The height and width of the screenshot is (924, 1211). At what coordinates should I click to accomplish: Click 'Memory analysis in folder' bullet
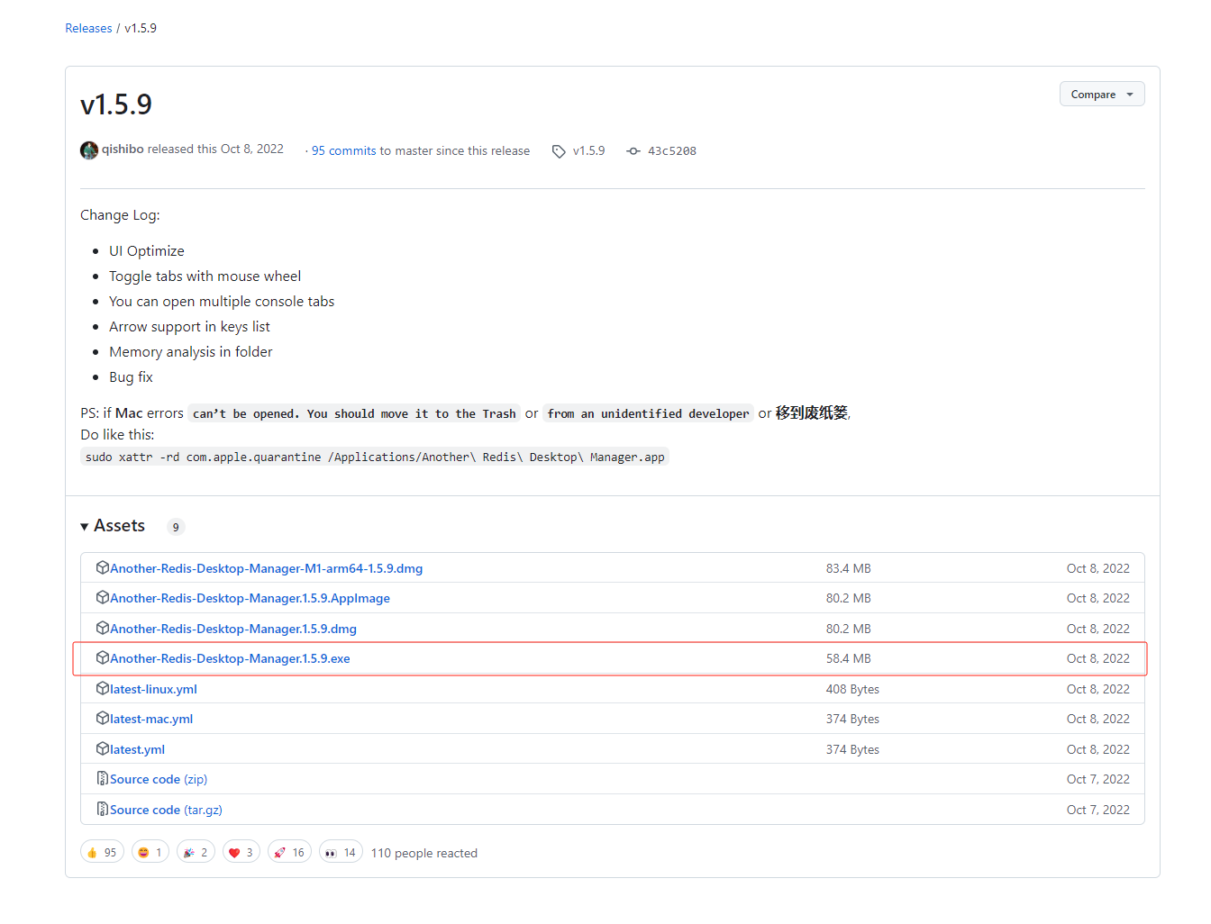191,352
